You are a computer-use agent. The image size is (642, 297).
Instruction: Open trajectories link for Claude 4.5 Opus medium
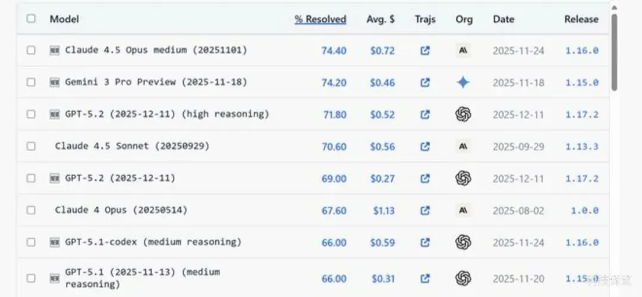pos(425,50)
